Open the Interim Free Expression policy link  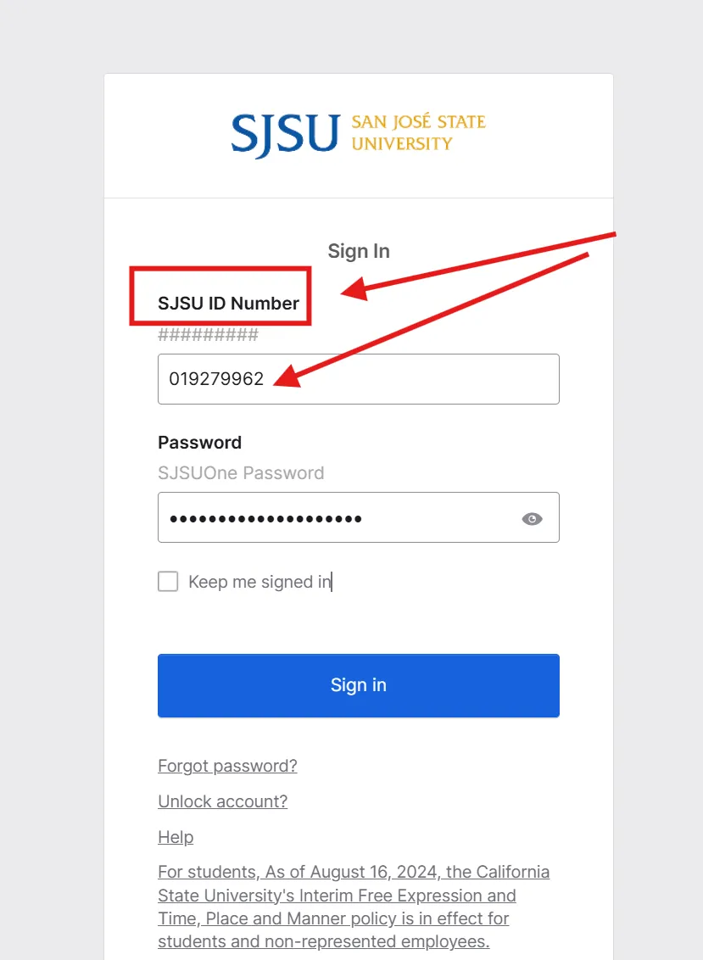click(354, 906)
